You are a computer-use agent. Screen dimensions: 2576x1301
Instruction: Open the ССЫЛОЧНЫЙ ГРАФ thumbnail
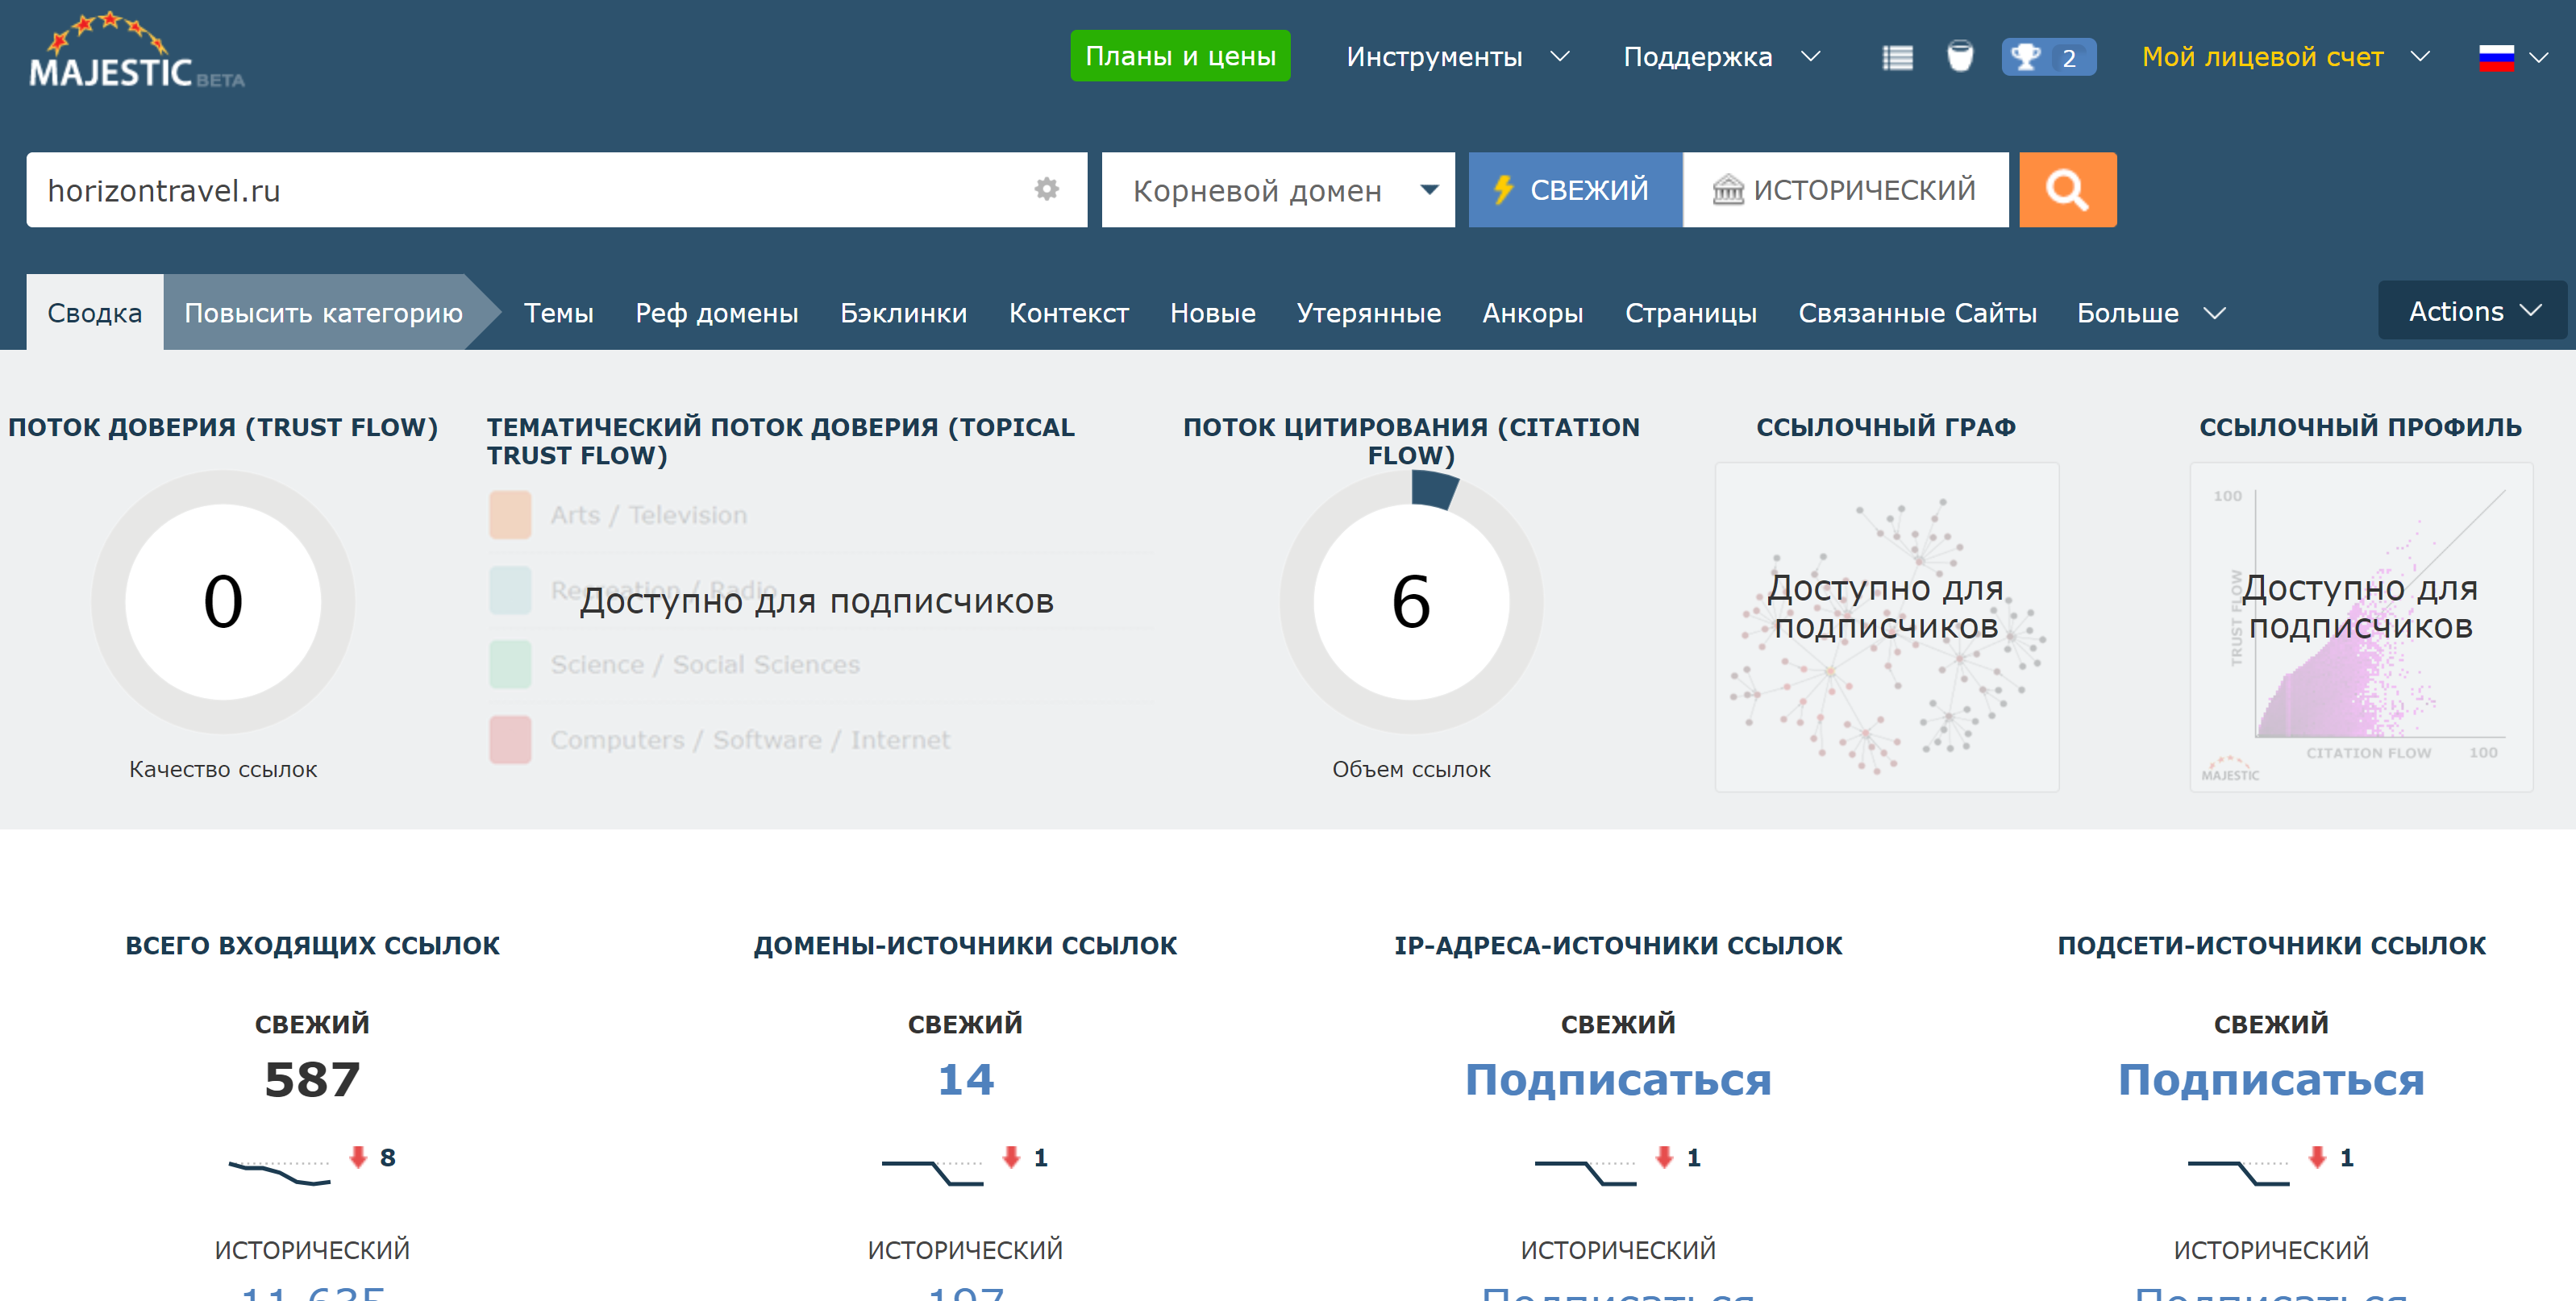tap(1886, 627)
